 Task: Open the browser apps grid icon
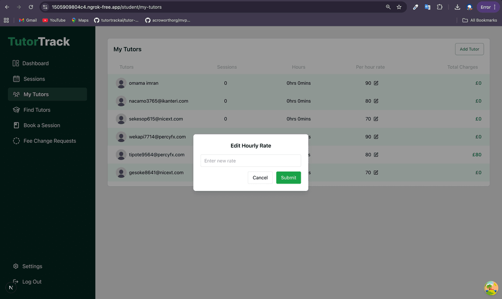(7, 20)
